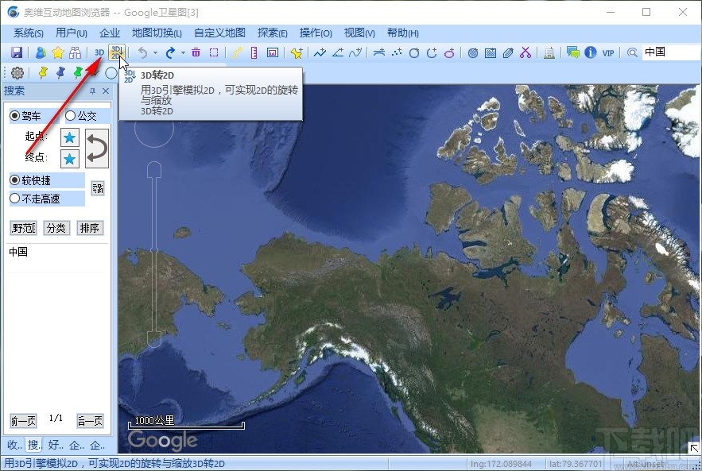Viewport: 702px width, 471px height.
Task: Switch to the 好.. bottom tab
Action: (x=56, y=445)
